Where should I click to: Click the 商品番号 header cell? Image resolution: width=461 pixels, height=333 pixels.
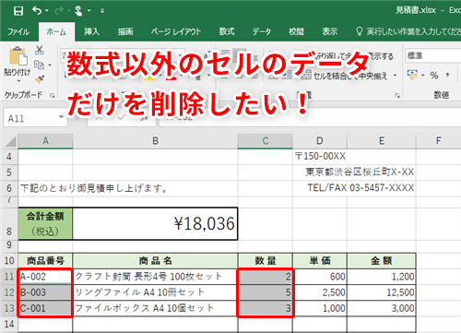(45, 261)
